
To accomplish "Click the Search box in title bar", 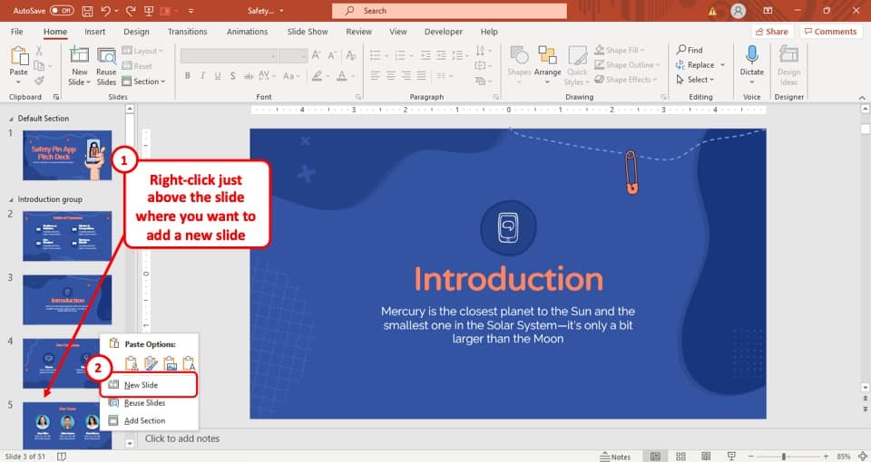I will click(x=449, y=11).
